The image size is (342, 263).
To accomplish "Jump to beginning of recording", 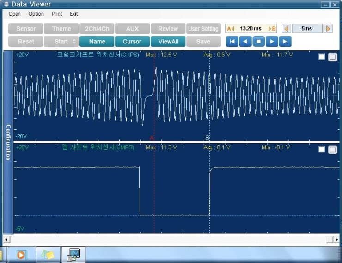I will [x=232, y=42].
